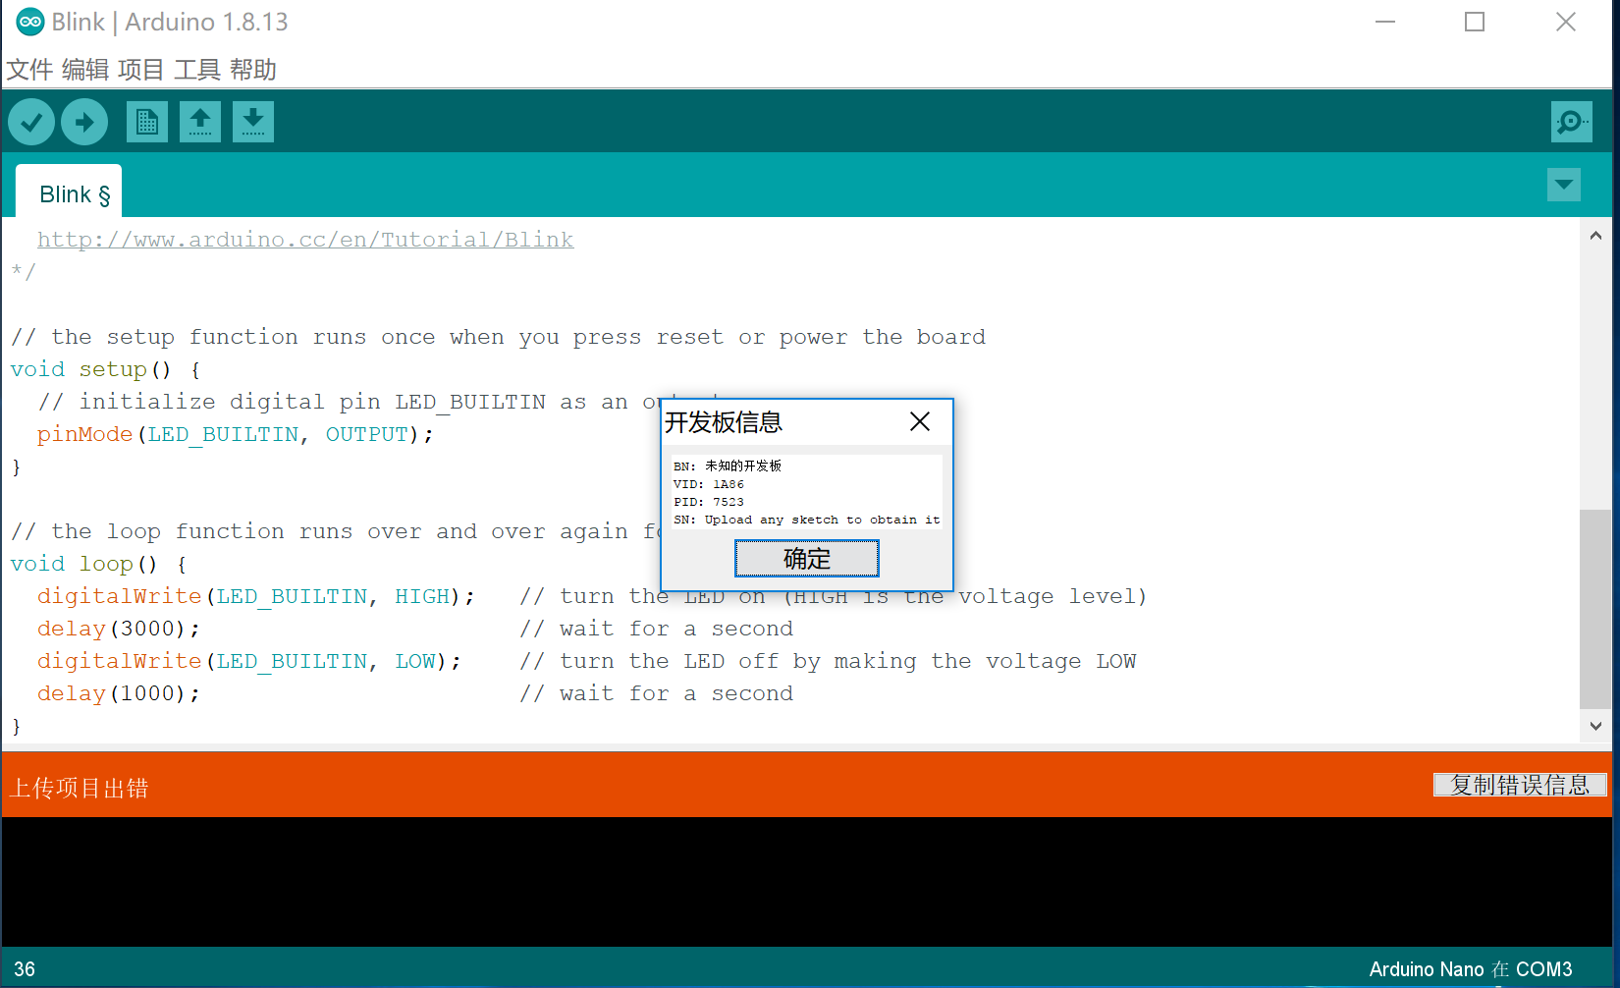The height and width of the screenshot is (988, 1620).
Task: Save the sketch with the down-arrow Save icon
Action: coord(253,122)
